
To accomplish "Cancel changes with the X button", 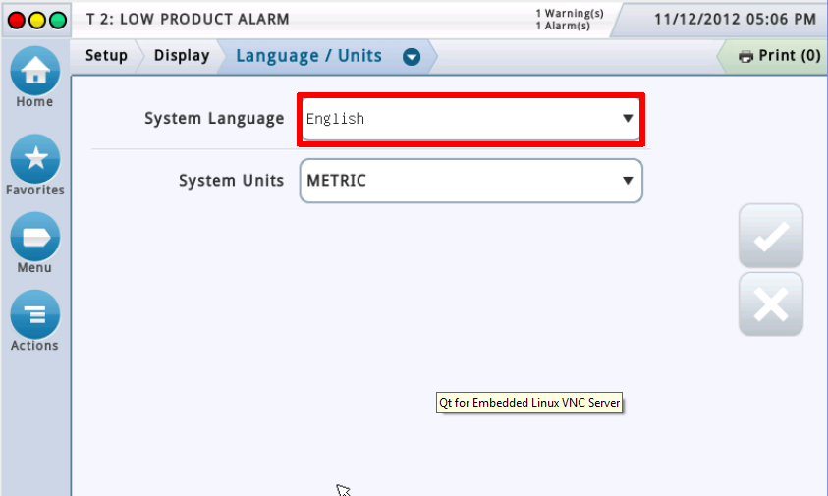I will 770,305.
